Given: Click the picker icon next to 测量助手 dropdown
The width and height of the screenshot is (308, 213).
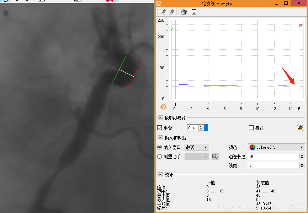Looking at the screenshot, I should (216, 157).
